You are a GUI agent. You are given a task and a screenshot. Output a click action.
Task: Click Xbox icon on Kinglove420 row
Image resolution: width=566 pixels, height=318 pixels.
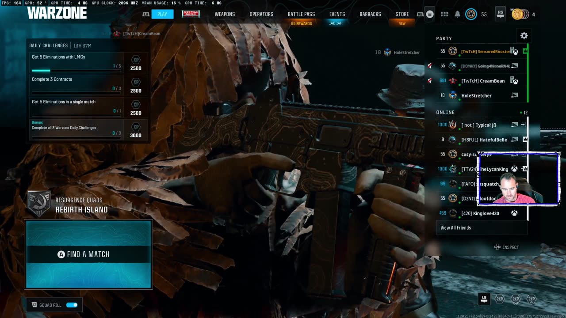click(514, 213)
